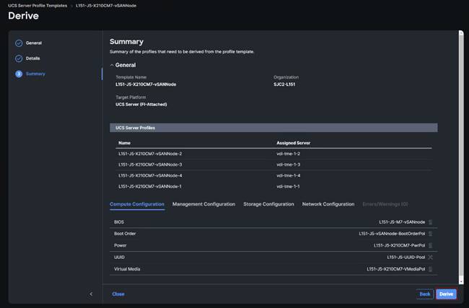
Task: Click the L151-J5-M7-vSANnode BIOS policy
Action: [x=402, y=222]
